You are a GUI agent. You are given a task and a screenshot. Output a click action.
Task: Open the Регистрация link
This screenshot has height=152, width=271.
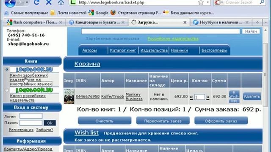pyautogui.click(x=21, y=130)
